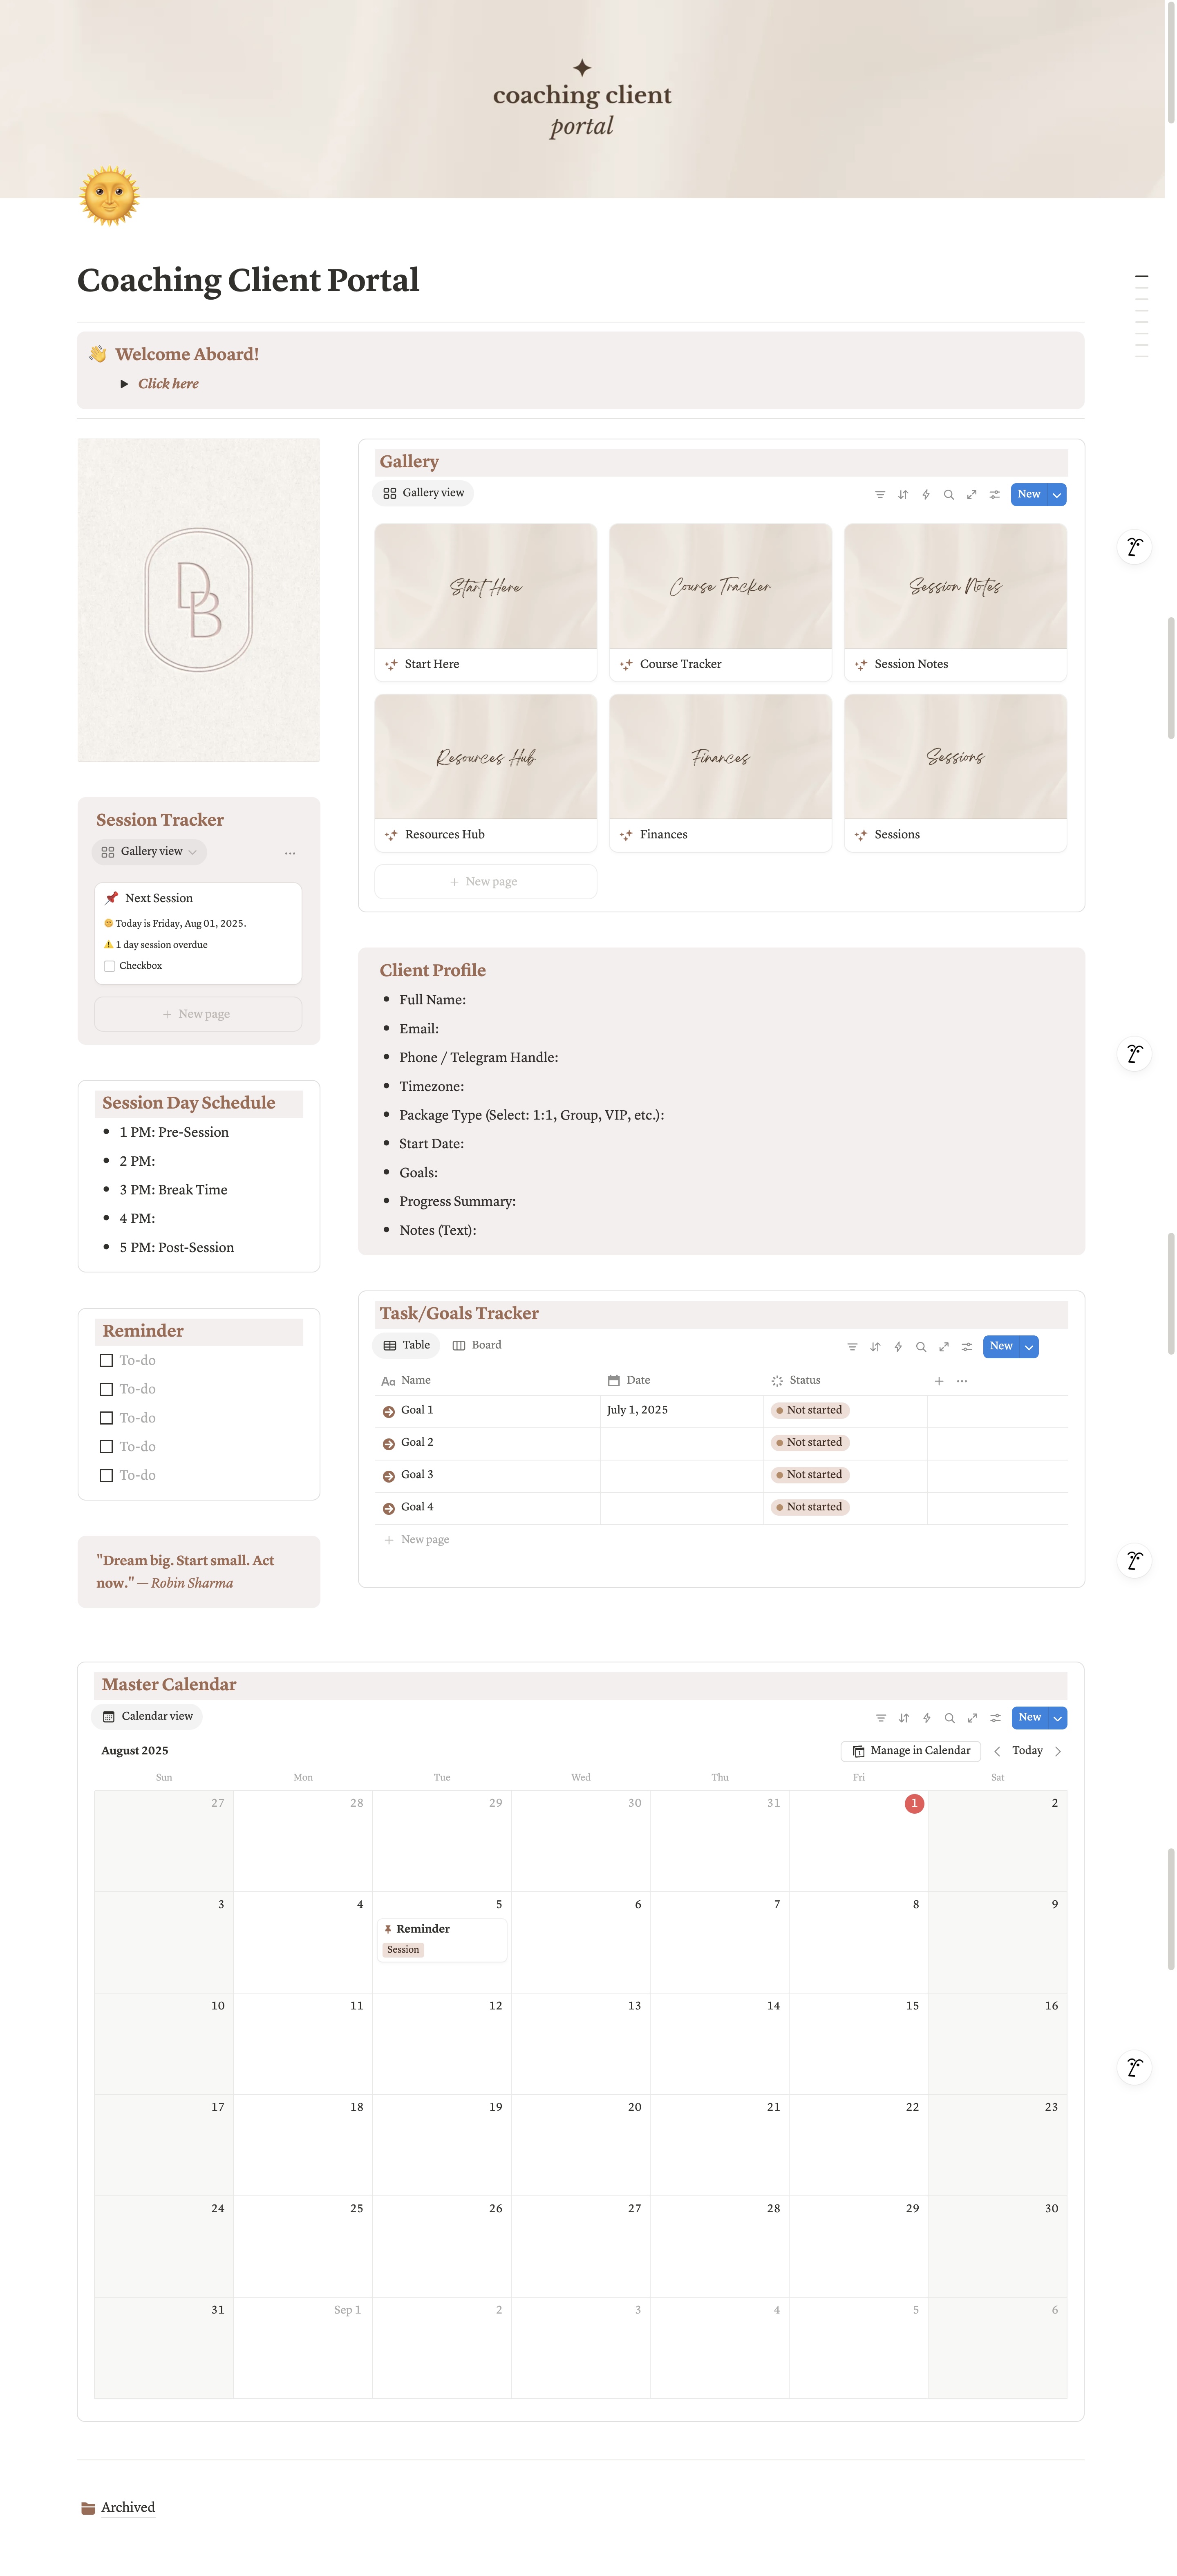The height and width of the screenshot is (2576, 1177).
Task: Expand the Click here toggle
Action: point(124,384)
